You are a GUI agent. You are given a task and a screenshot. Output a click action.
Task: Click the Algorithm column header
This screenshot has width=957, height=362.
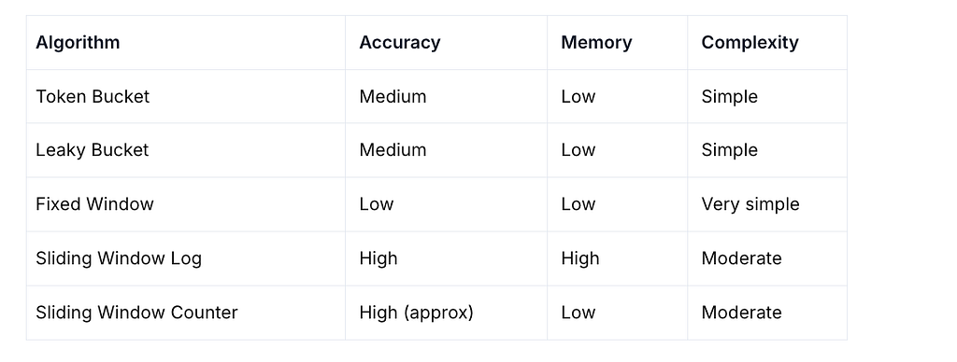click(x=78, y=43)
